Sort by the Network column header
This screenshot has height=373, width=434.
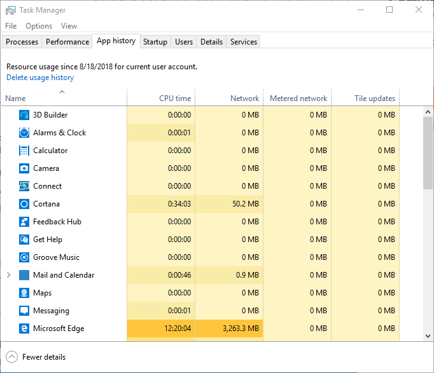pyautogui.click(x=229, y=97)
